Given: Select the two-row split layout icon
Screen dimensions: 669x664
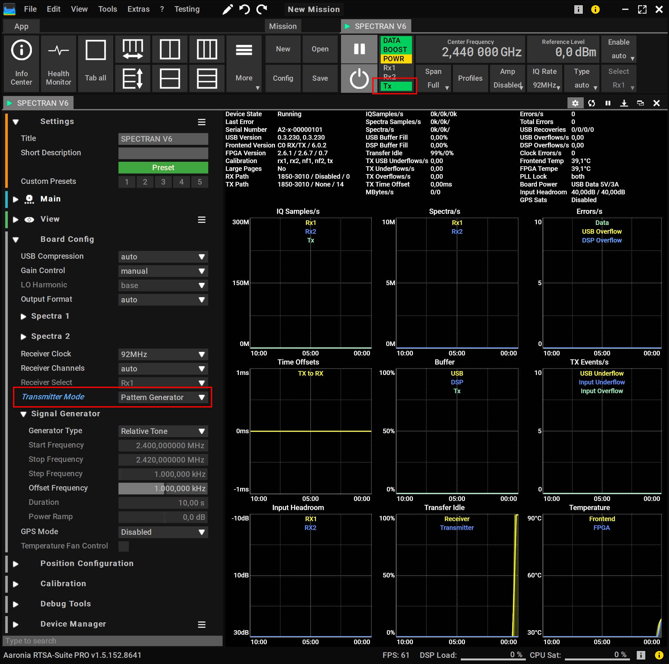Looking at the screenshot, I should coord(170,78).
